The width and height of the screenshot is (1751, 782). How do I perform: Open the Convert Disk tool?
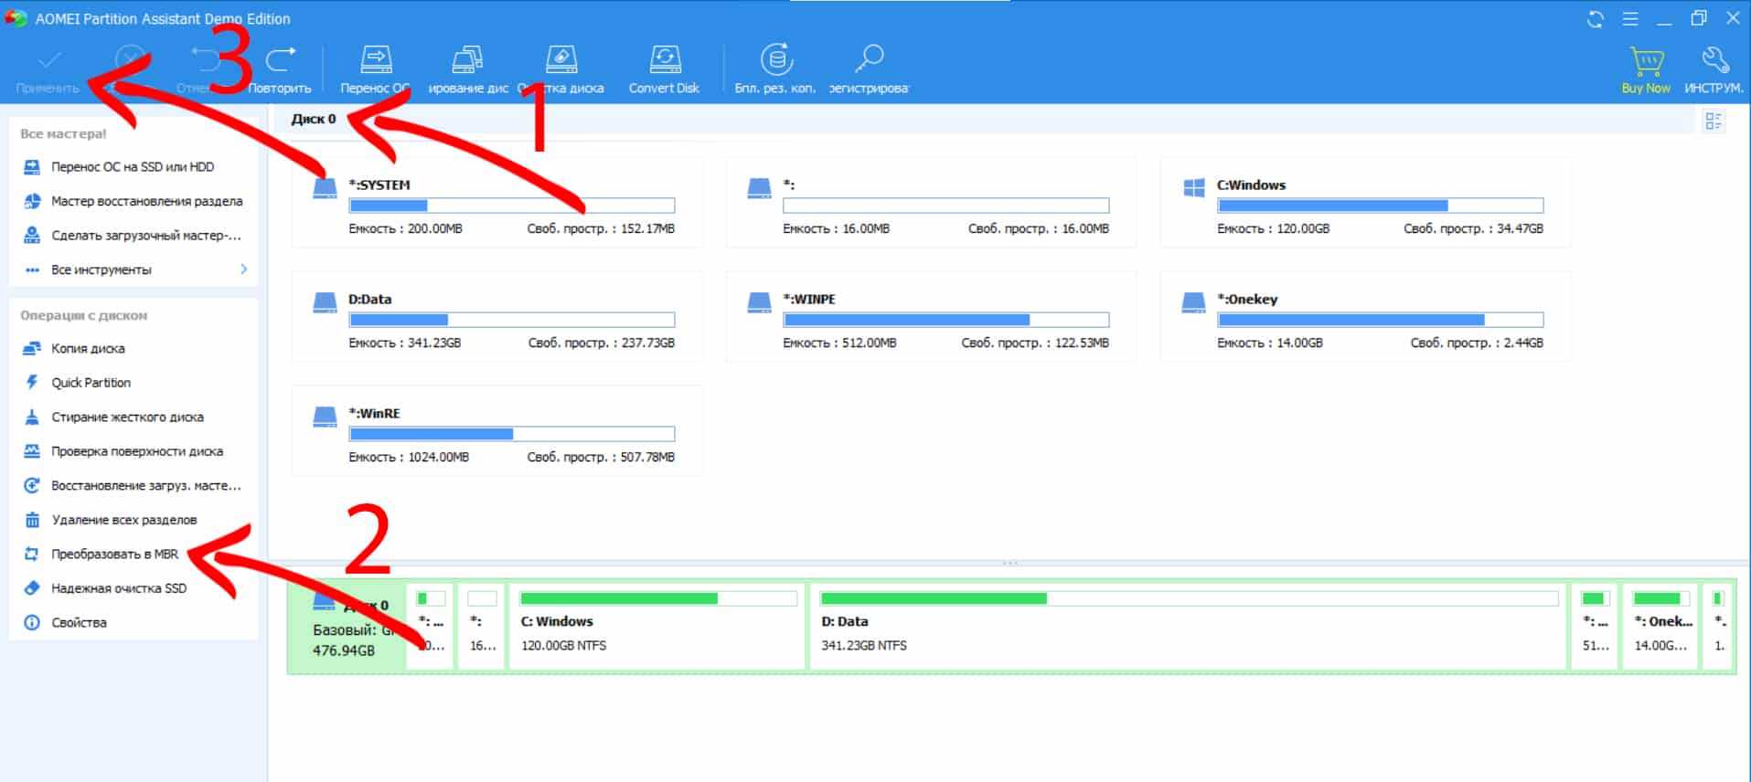pos(664,70)
